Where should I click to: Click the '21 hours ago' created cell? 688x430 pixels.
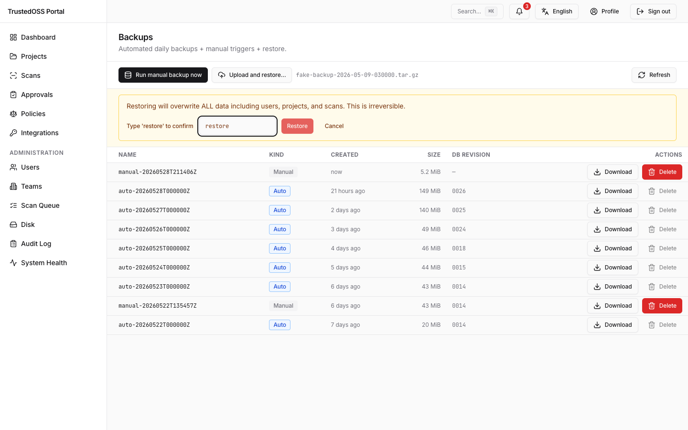[x=348, y=191]
